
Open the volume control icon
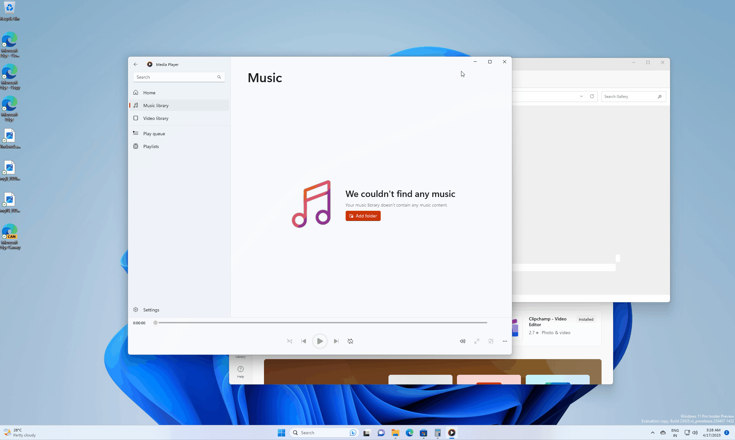tap(462, 341)
